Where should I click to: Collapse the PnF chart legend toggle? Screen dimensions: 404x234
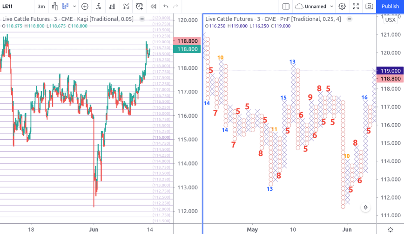point(350,19)
